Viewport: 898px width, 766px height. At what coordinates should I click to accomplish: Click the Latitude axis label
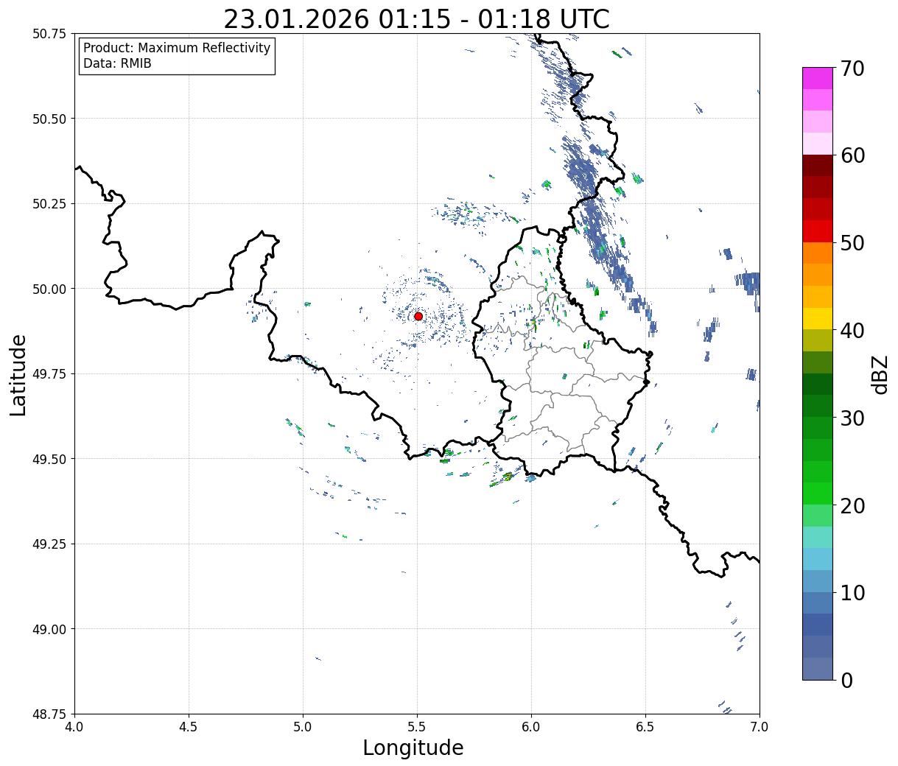coord(18,375)
